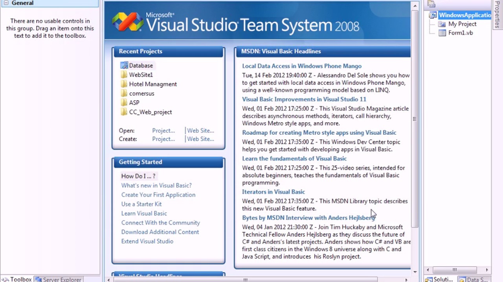The height and width of the screenshot is (282, 503).
Task: Open 'Connect With the Community' link
Action: coord(160,223)
